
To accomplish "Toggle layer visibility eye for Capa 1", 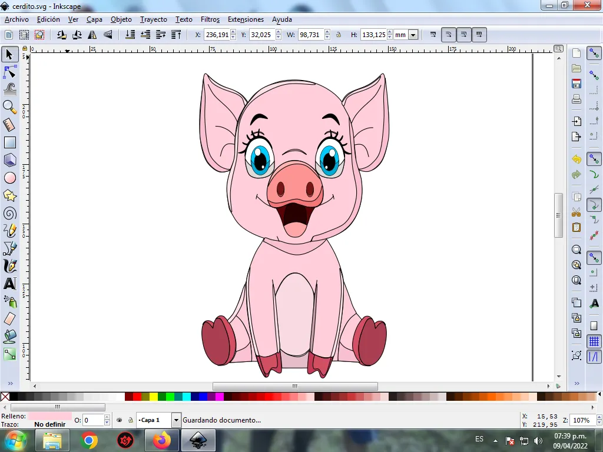I will (119, 420).
